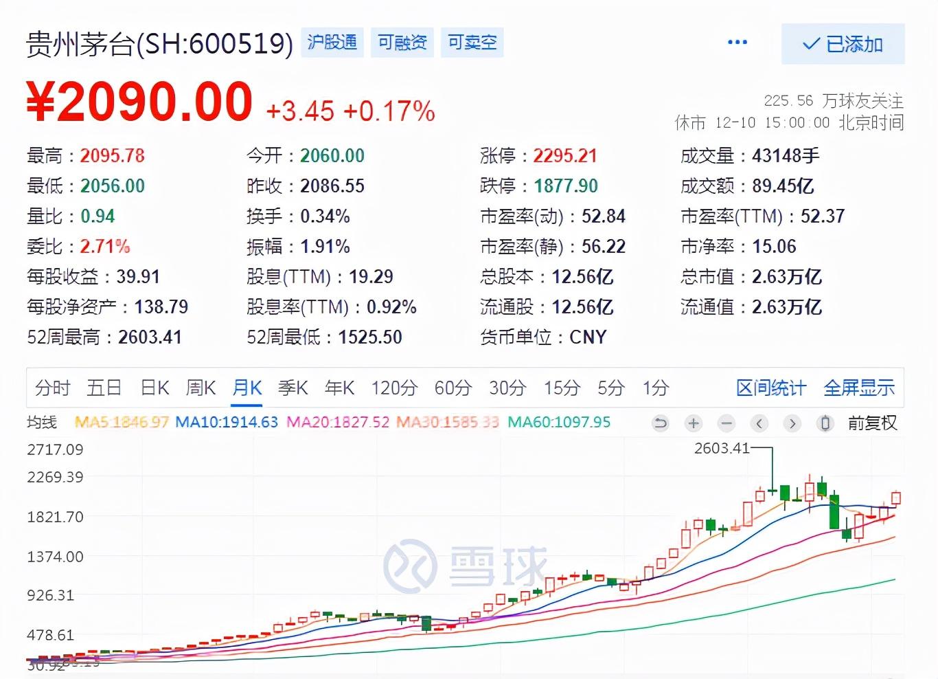Screen dimensions: 938x679
Task: Click the 最高 value 2095.78
Action: 113,156
